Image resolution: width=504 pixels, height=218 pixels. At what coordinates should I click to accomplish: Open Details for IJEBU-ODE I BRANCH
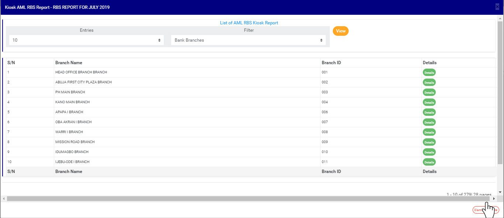[429, 162]
